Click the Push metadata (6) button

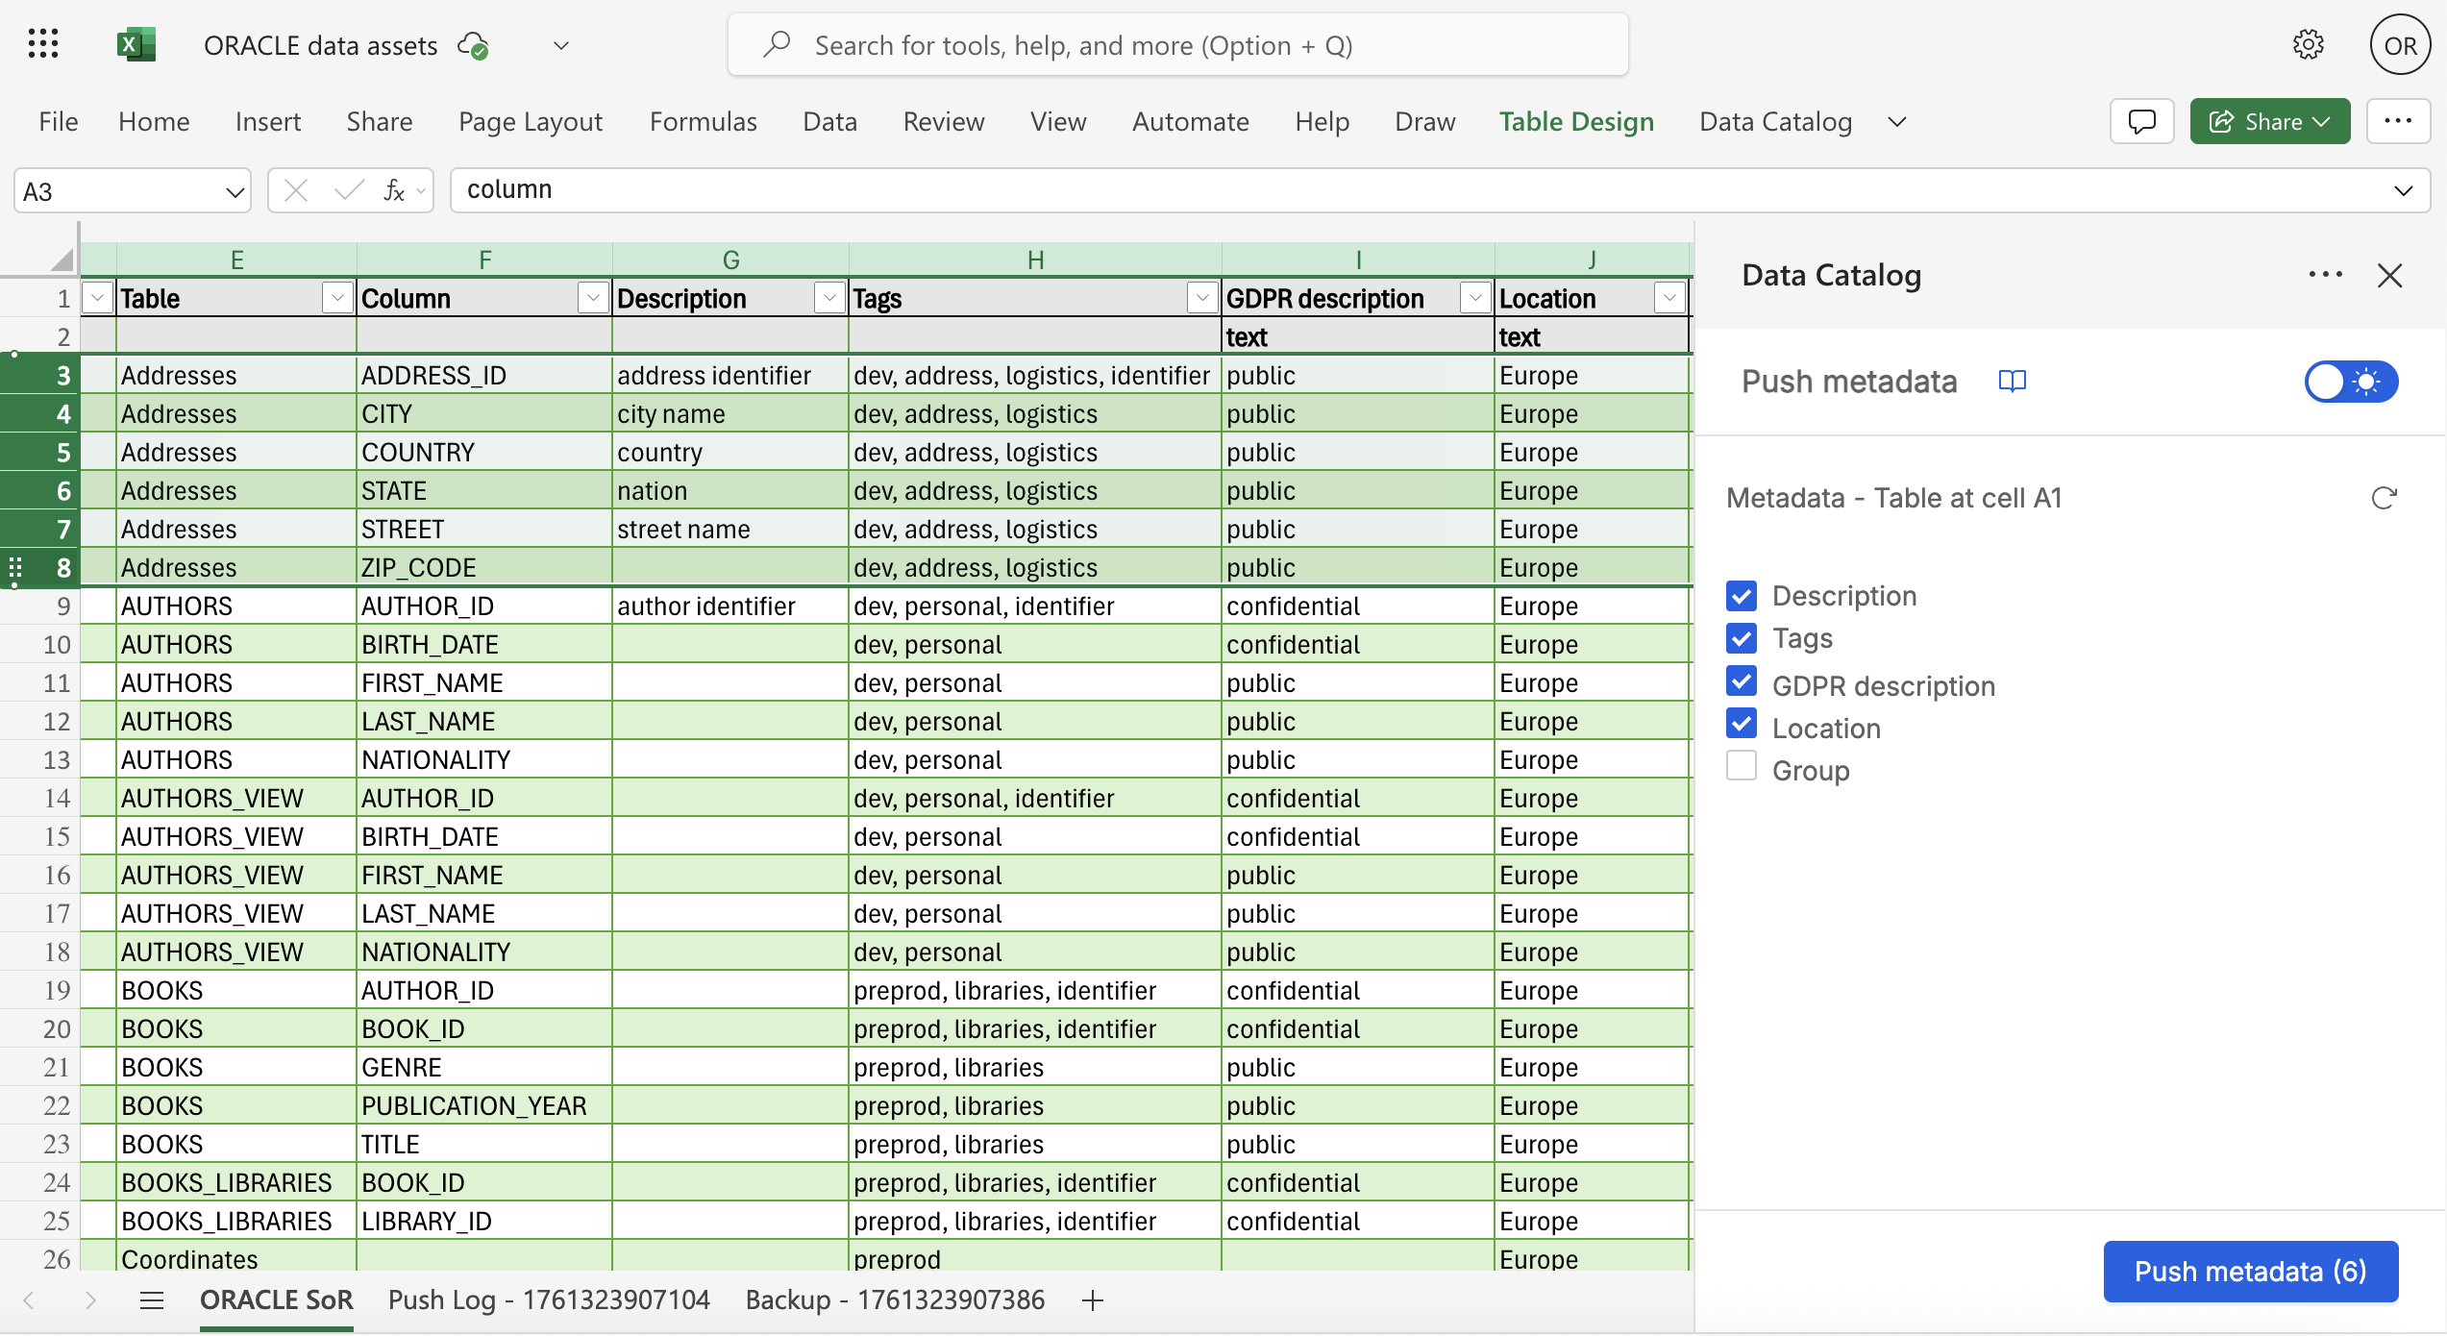(2250, 1272)
